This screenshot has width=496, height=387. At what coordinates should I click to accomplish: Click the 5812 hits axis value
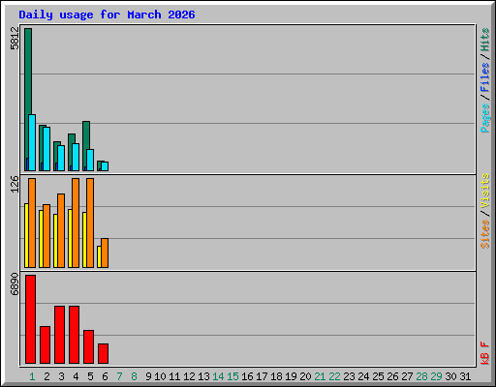pyautogui.click(x=15, y=39)
